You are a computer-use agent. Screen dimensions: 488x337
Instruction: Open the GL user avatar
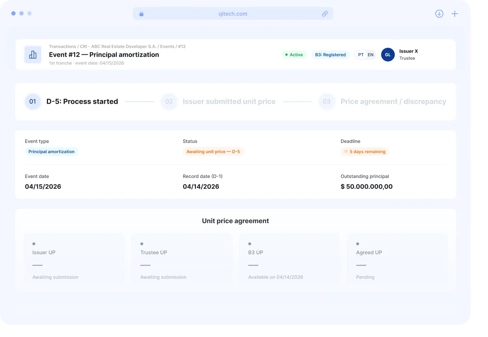coord(388,55)
